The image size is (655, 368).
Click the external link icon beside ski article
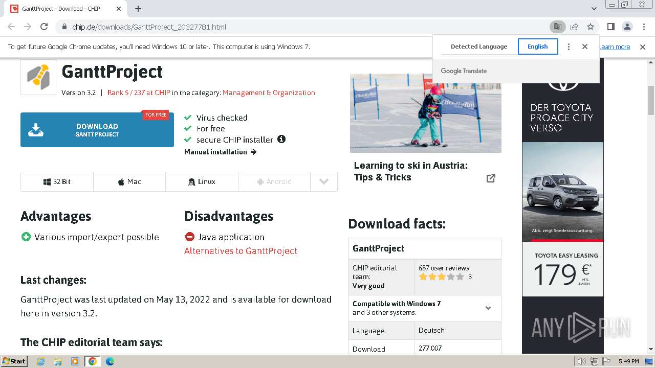click(491, 178)
